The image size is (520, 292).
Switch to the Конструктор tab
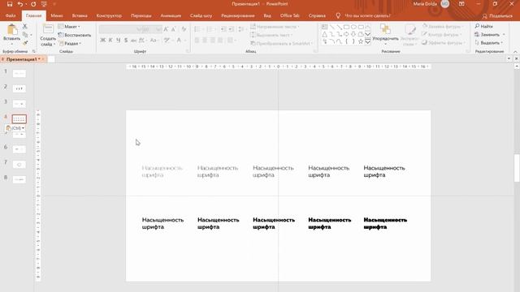pos(109,15)
